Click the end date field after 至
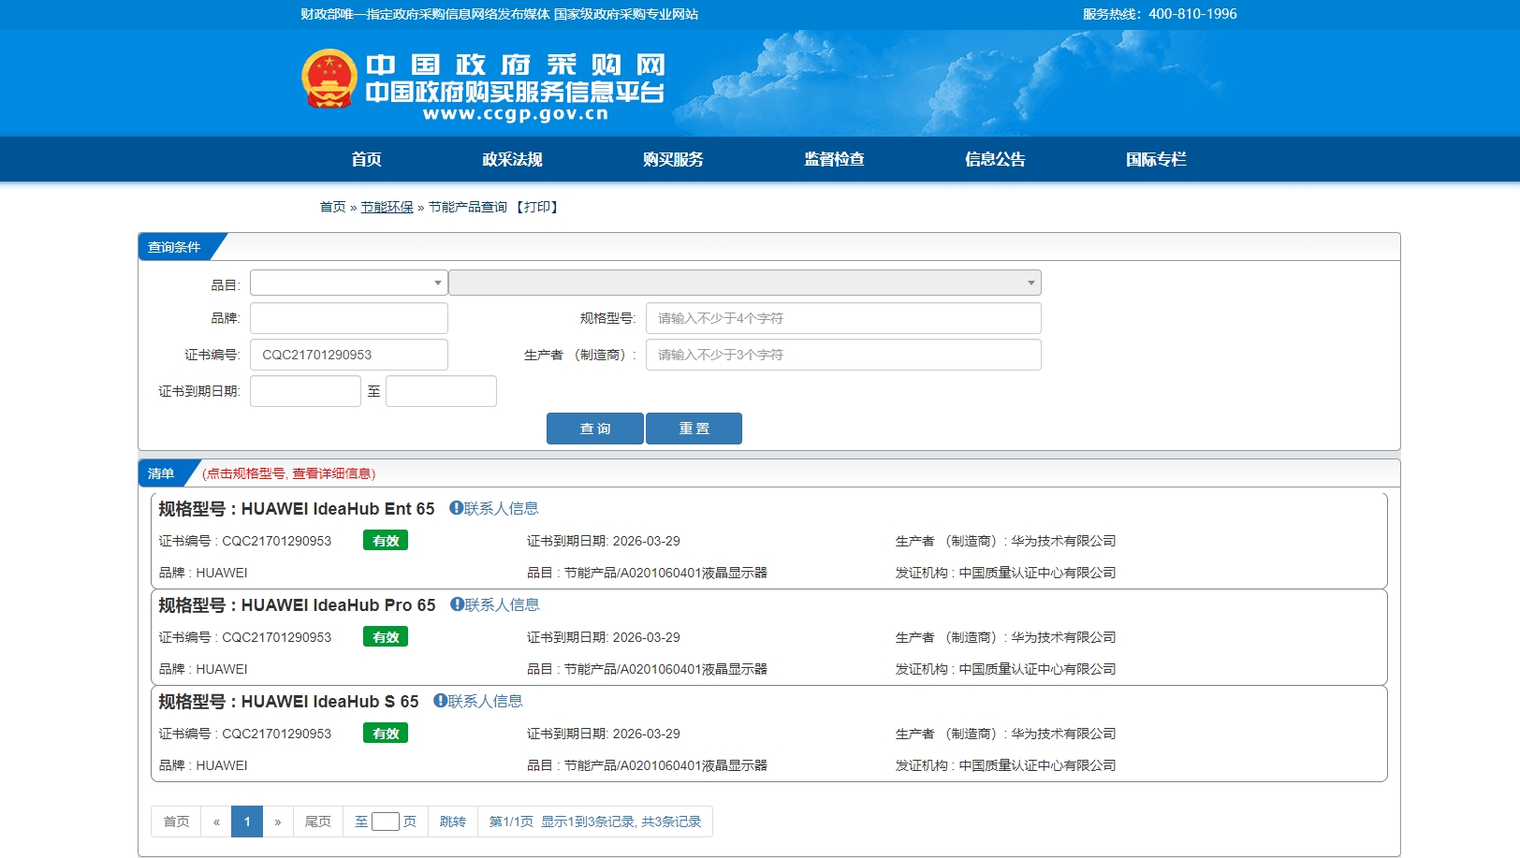 click(441, 391)
